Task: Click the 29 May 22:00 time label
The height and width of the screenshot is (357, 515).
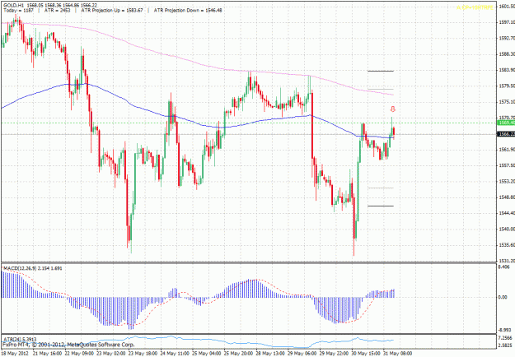Action: click(334, 354)
